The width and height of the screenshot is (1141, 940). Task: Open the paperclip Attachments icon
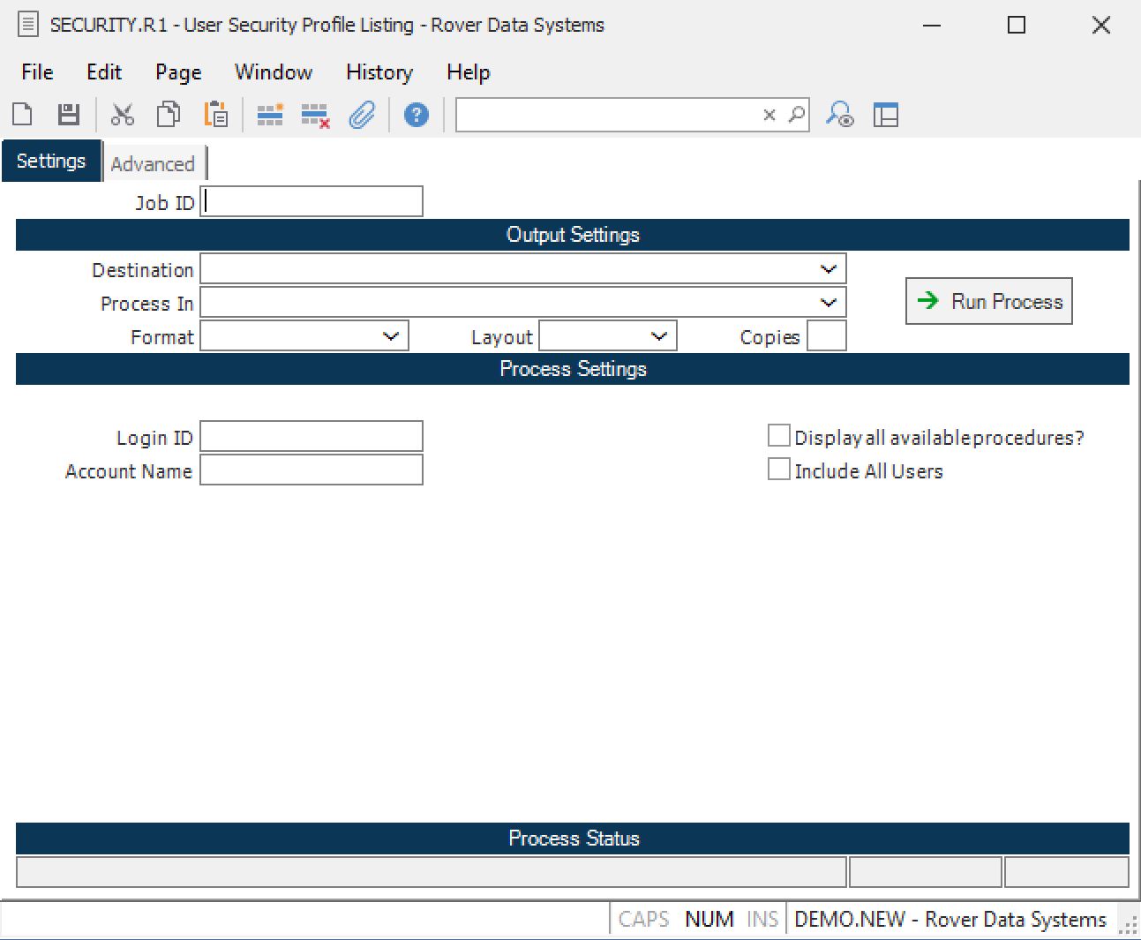pos(362,115)
